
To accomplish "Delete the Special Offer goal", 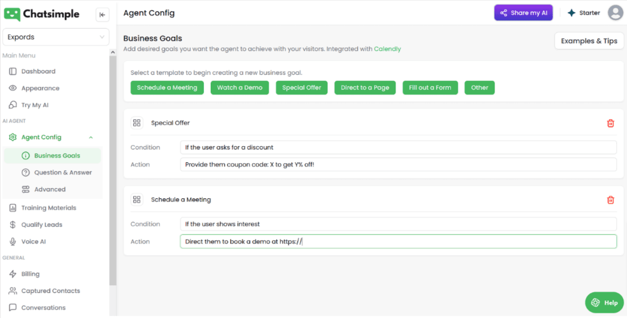I will [610, 123].
